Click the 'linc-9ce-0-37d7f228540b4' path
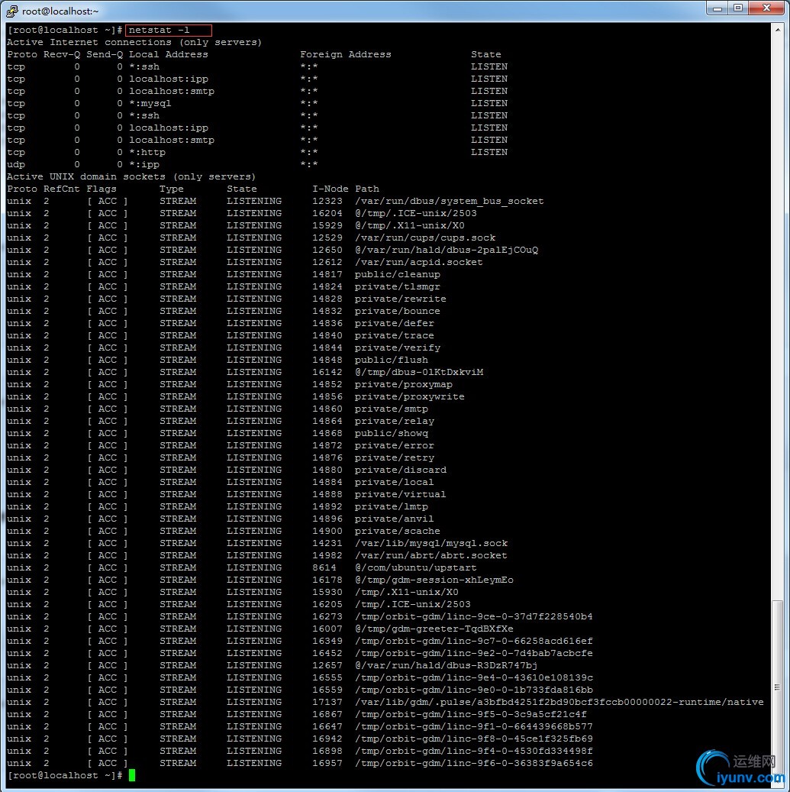The width and height of the screenshot is (790, 792). coord(474,617)
